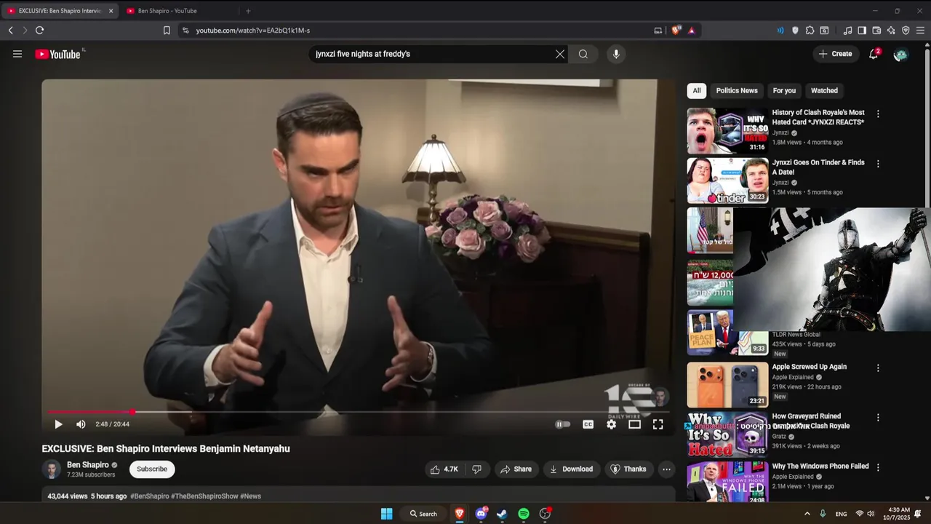Enter full screen mode
This screenshot has width=931, height=524.
tap(658, 424)
